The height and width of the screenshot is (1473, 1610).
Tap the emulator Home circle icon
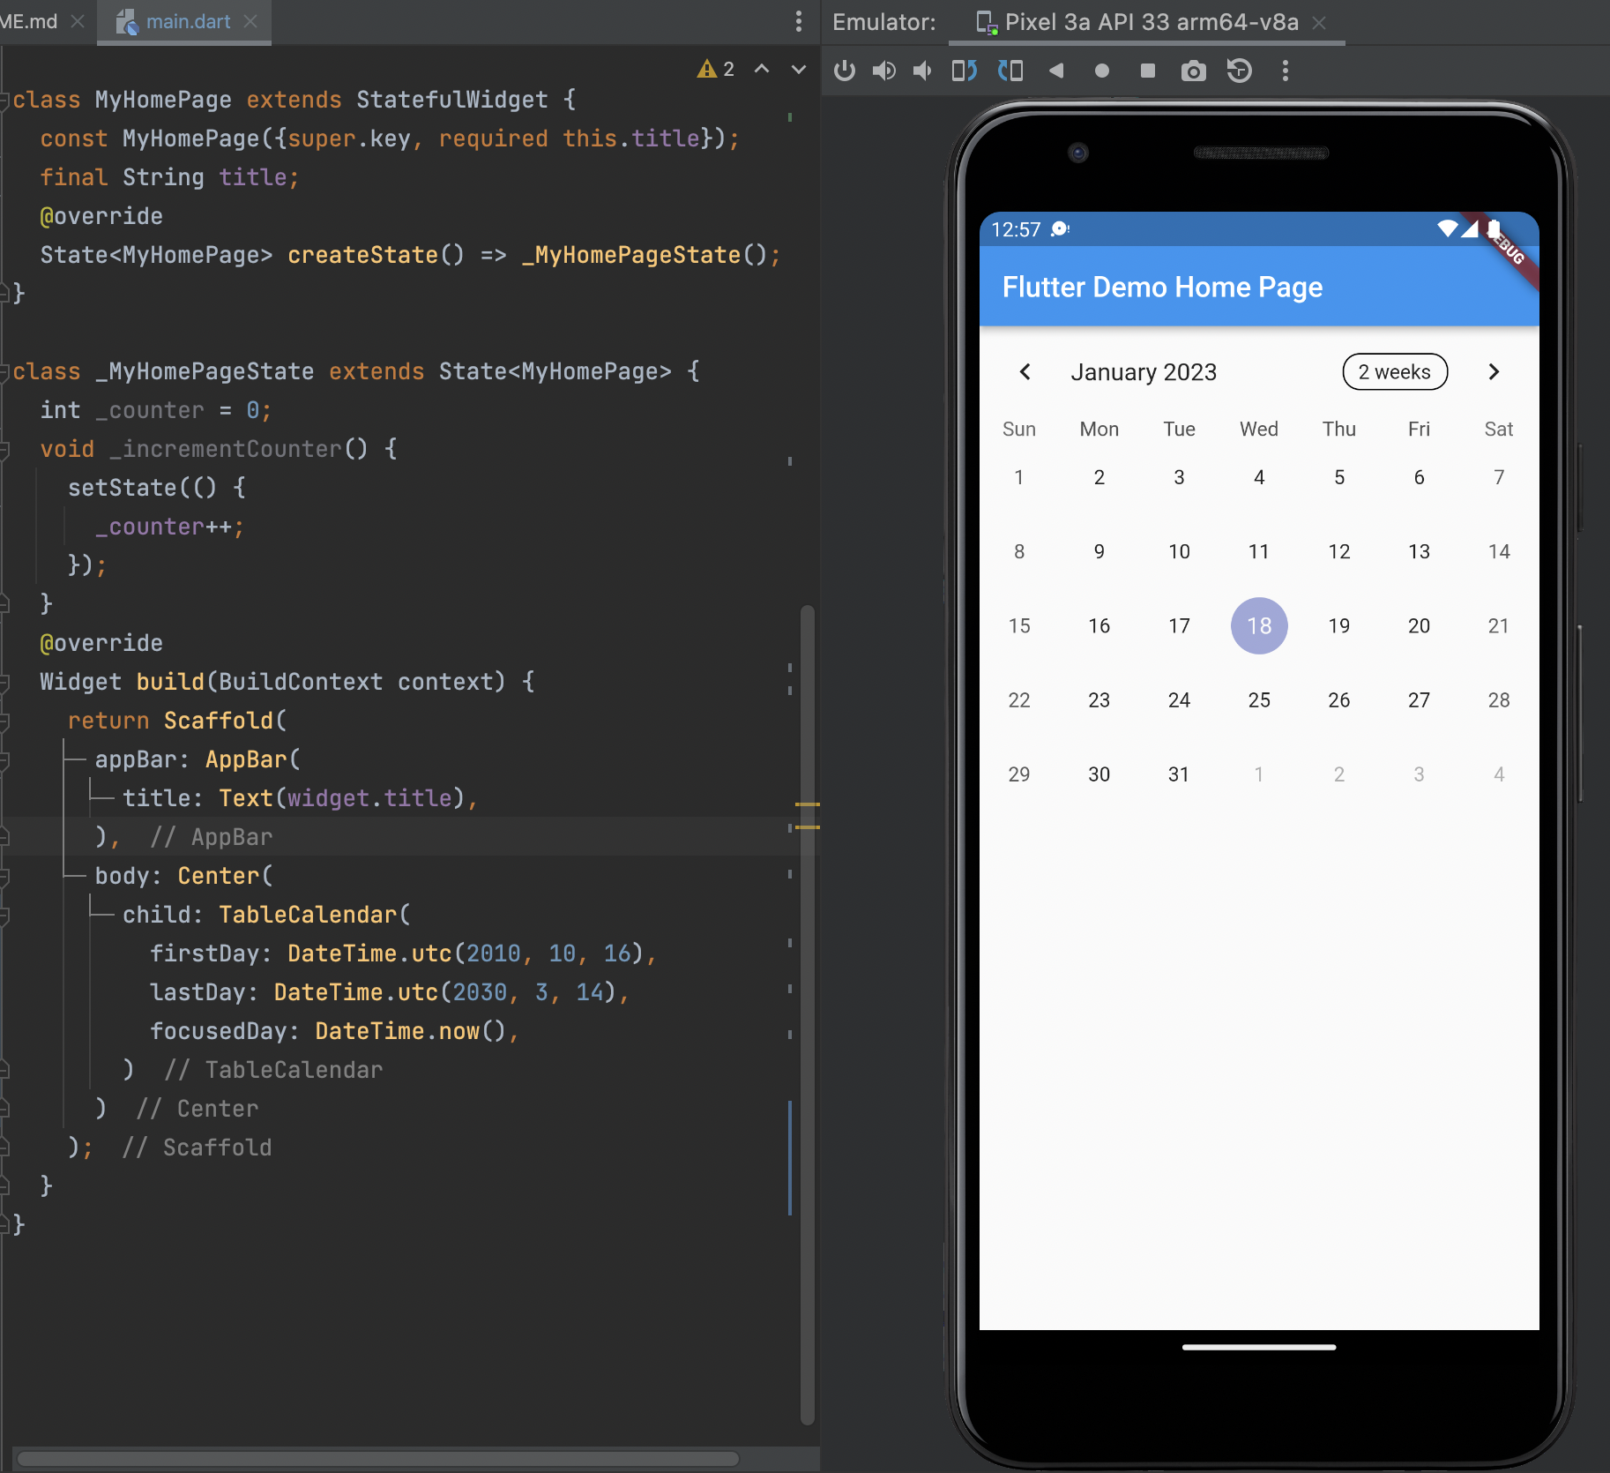[x=1102, y=71]
